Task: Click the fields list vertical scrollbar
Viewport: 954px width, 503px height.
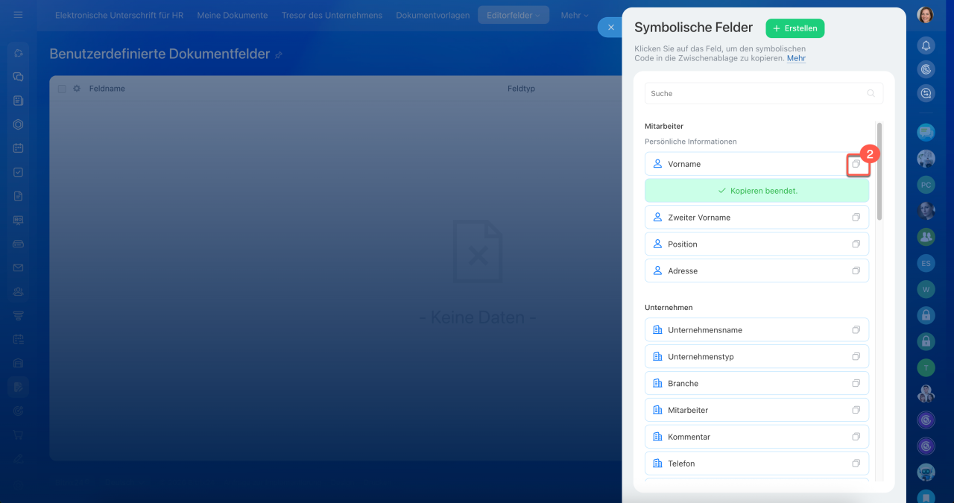Action: click(x=879, y=171)
